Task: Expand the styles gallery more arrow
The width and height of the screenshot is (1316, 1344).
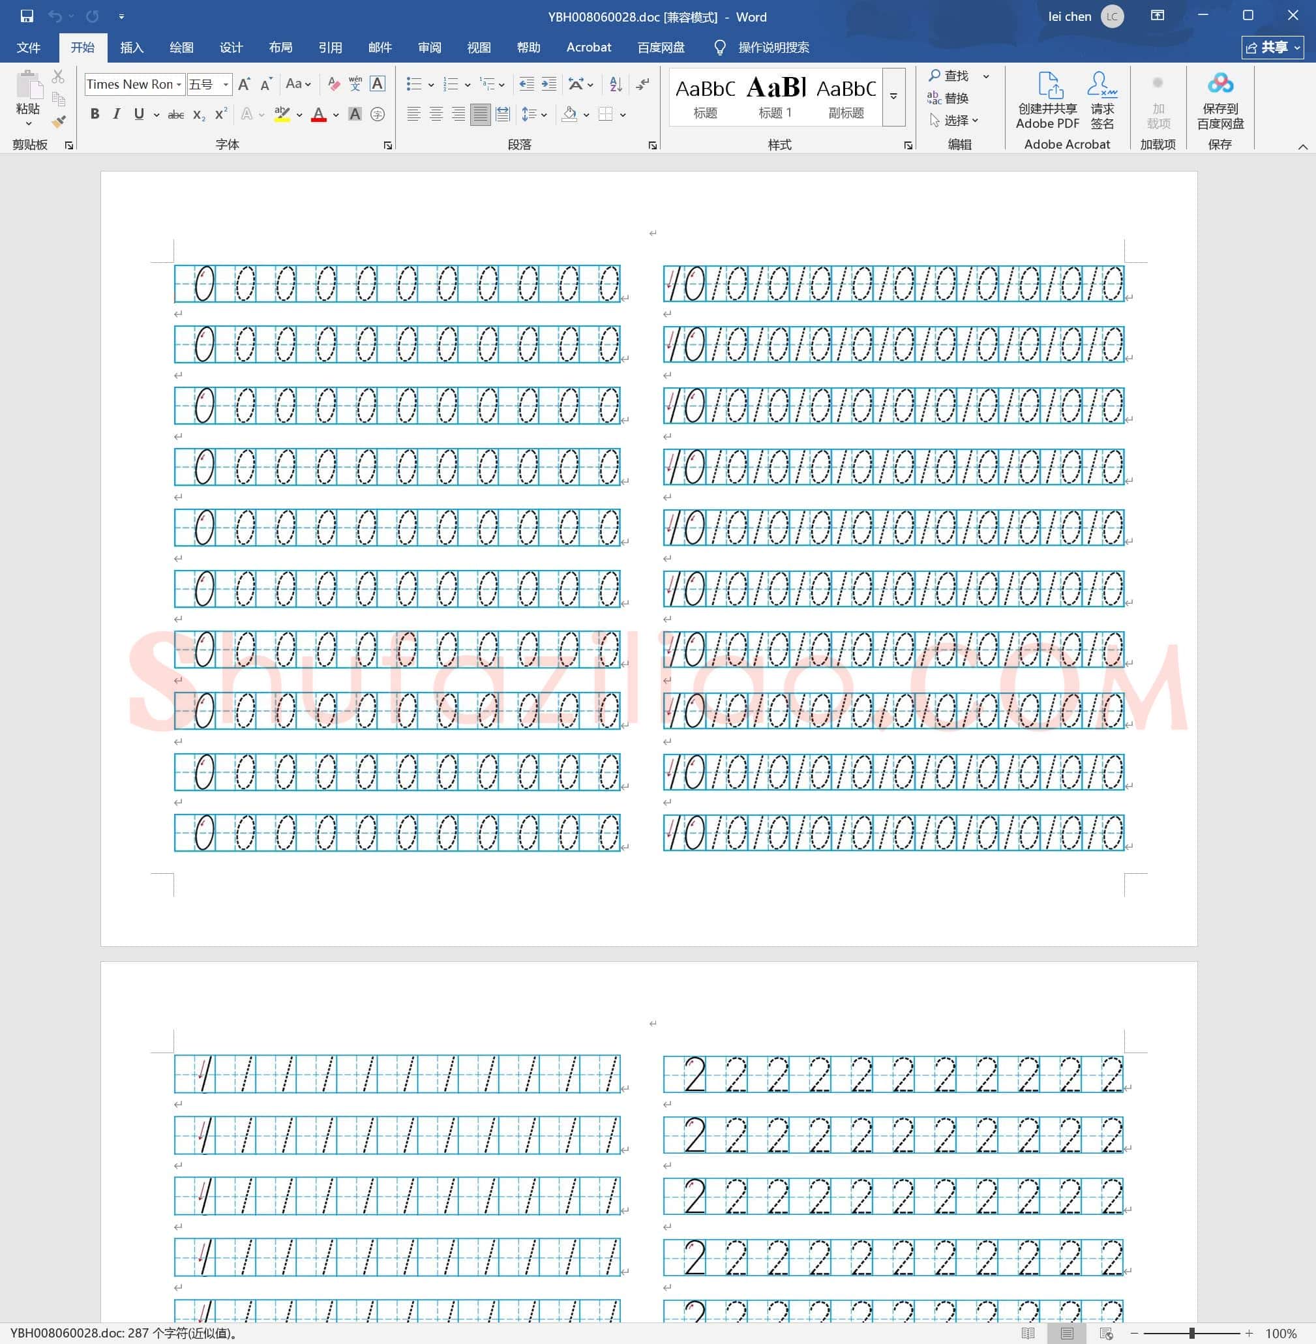Action: (893, 97)
